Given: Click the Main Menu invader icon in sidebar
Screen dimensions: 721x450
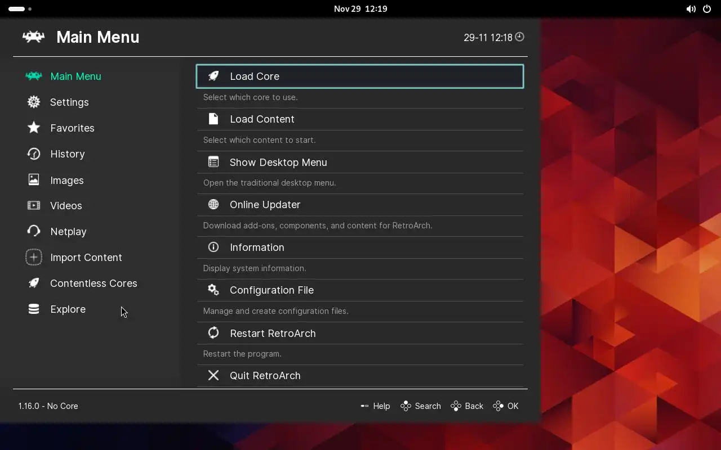Looking at the screenshot, I should [x=34, y=76].
